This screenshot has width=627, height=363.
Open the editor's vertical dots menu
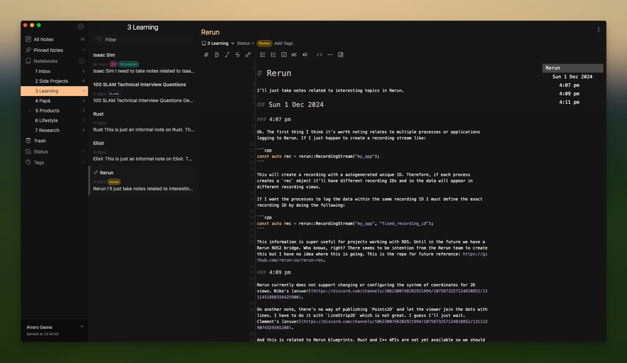[598, 30]
